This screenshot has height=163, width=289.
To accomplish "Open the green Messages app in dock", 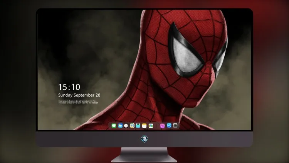I will (114, 126).
